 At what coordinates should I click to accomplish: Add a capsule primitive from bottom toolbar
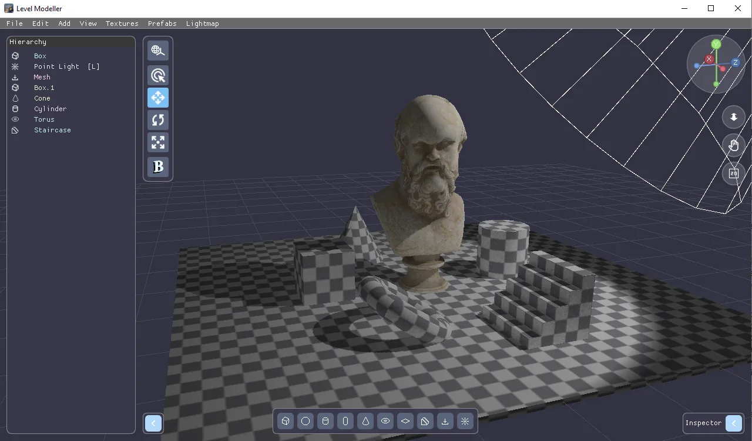click(x=345, y=421)
